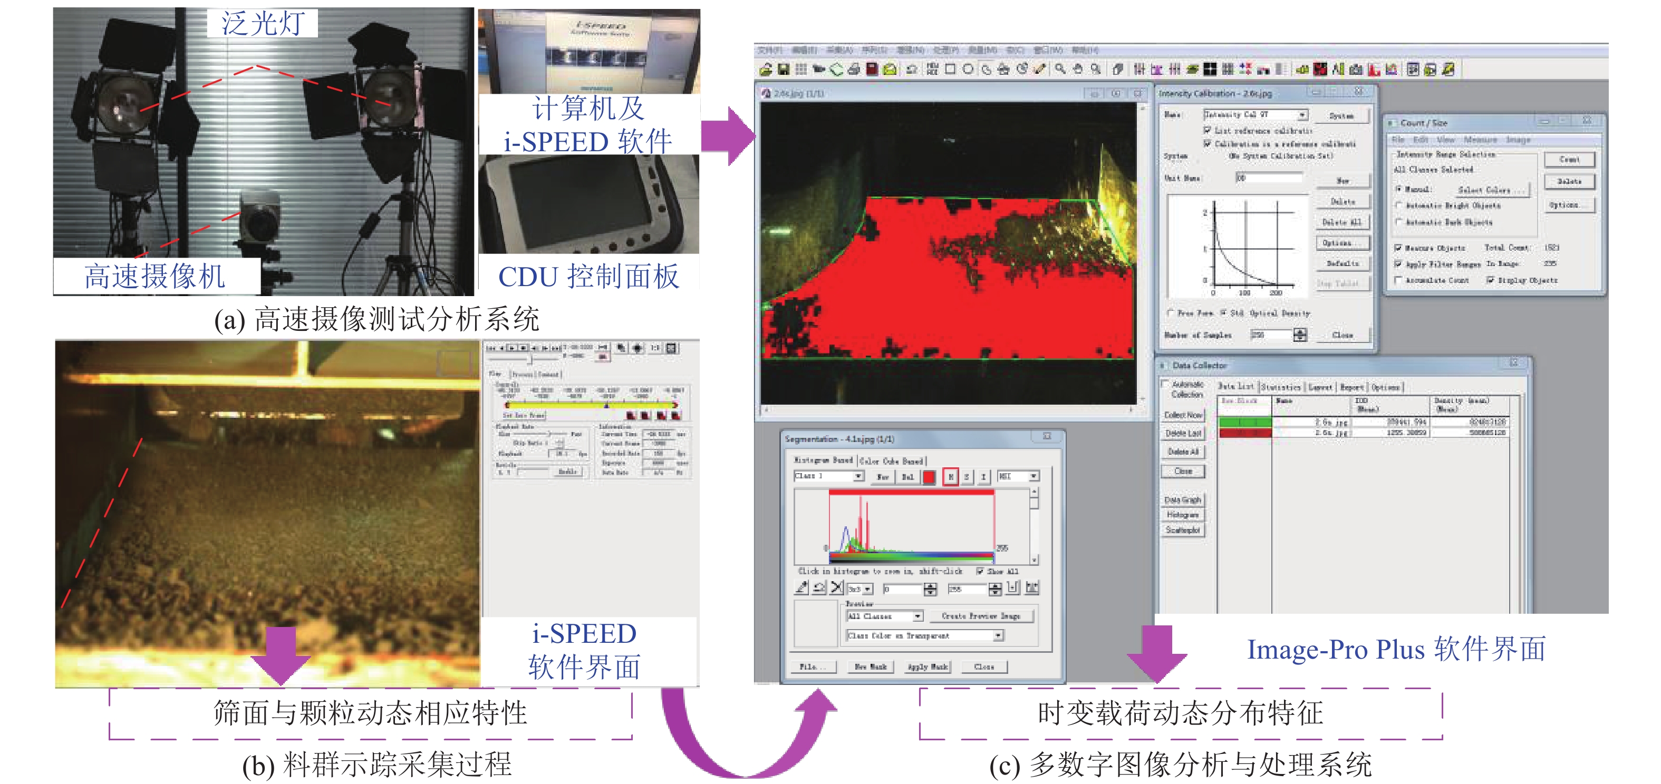Open the Measure menu in Count/Size
This screenshot has height=784, width=1661.
pos(1480,140)
